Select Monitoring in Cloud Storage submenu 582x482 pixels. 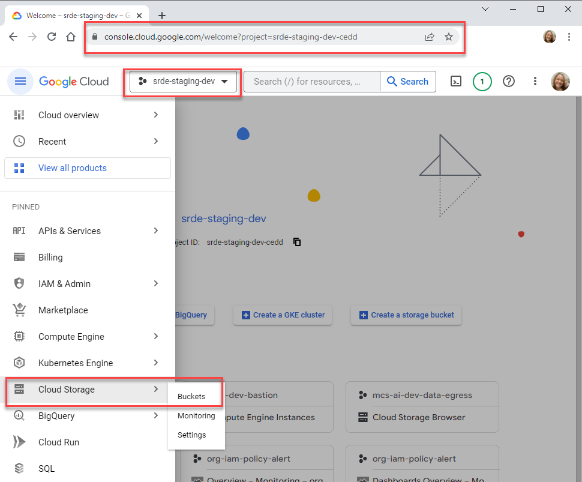[196, 416]
